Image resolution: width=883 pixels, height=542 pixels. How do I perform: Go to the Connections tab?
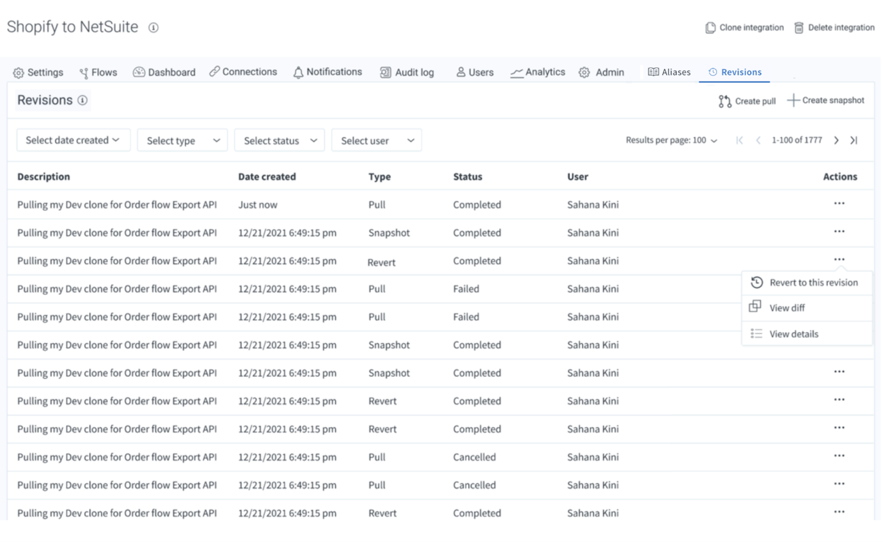click(x=243, y=72)
